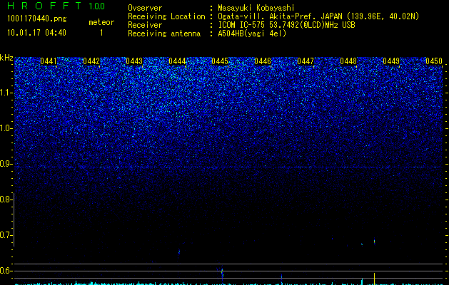Viewport: 449px width, 285px height.
Task: Click the A504HB(yagi 4el) antenna text
Action: coord(252,33)
